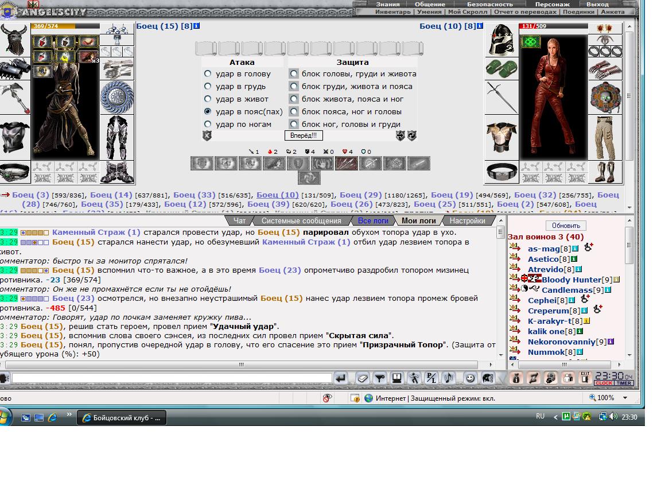Click the TIMER mode button
This screenshot has width=661, height=496.
pyautogui.click(x=624, y=383)
